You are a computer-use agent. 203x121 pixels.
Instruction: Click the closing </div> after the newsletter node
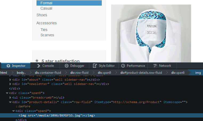(15, 88)
